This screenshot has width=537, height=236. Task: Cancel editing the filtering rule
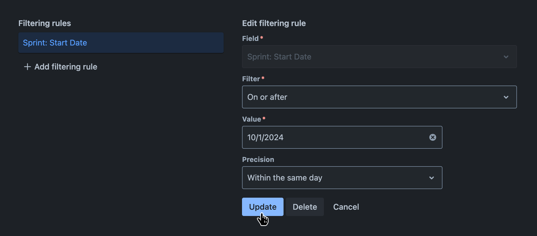tap(346, 207)
